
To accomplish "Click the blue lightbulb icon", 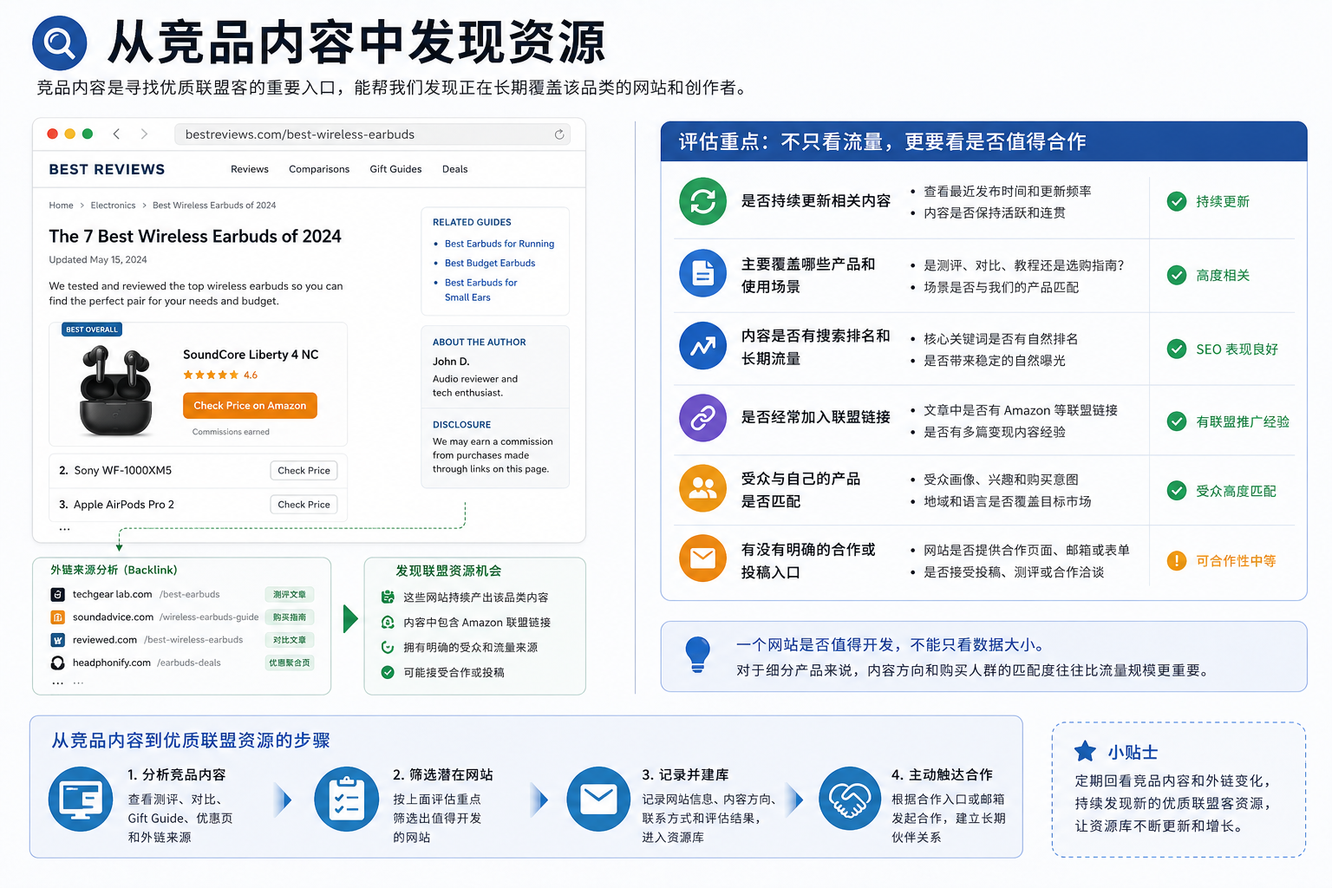I will 697,655.
